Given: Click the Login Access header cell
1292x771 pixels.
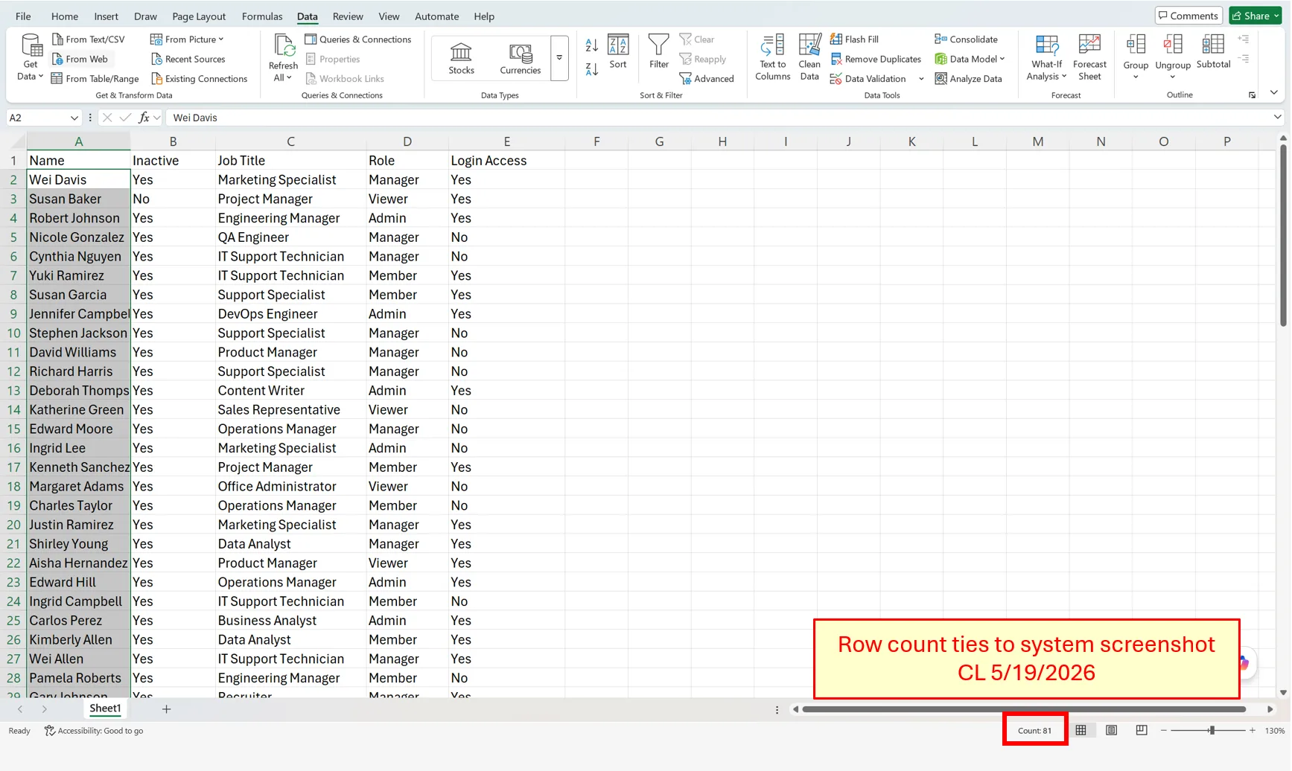Looking at the screenshot, I should 506,161.
